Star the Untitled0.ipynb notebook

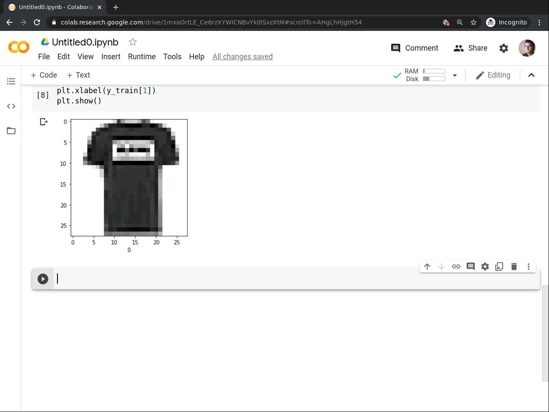[133, 42]
